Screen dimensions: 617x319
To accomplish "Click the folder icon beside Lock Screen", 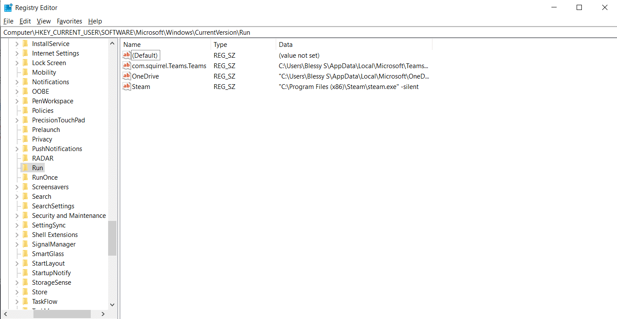I will [25, 63].
